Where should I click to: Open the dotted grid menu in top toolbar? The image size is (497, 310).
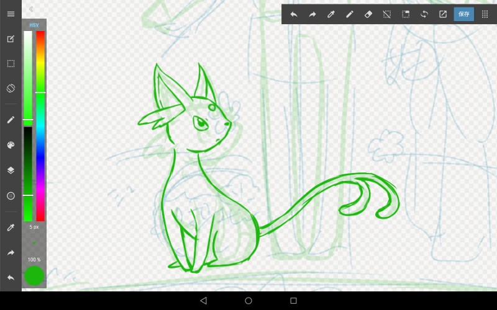coord(485,14)
